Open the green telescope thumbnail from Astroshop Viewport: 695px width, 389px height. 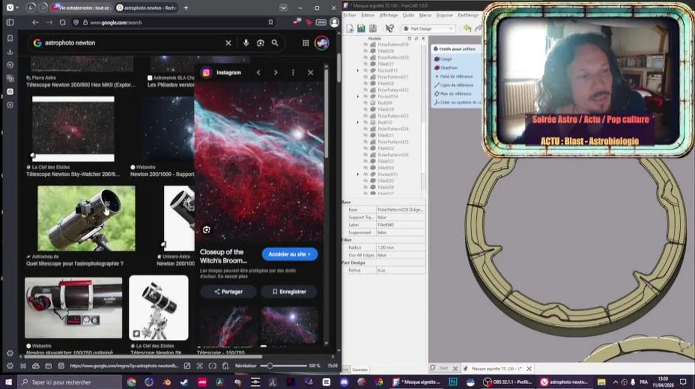point(87,218)
